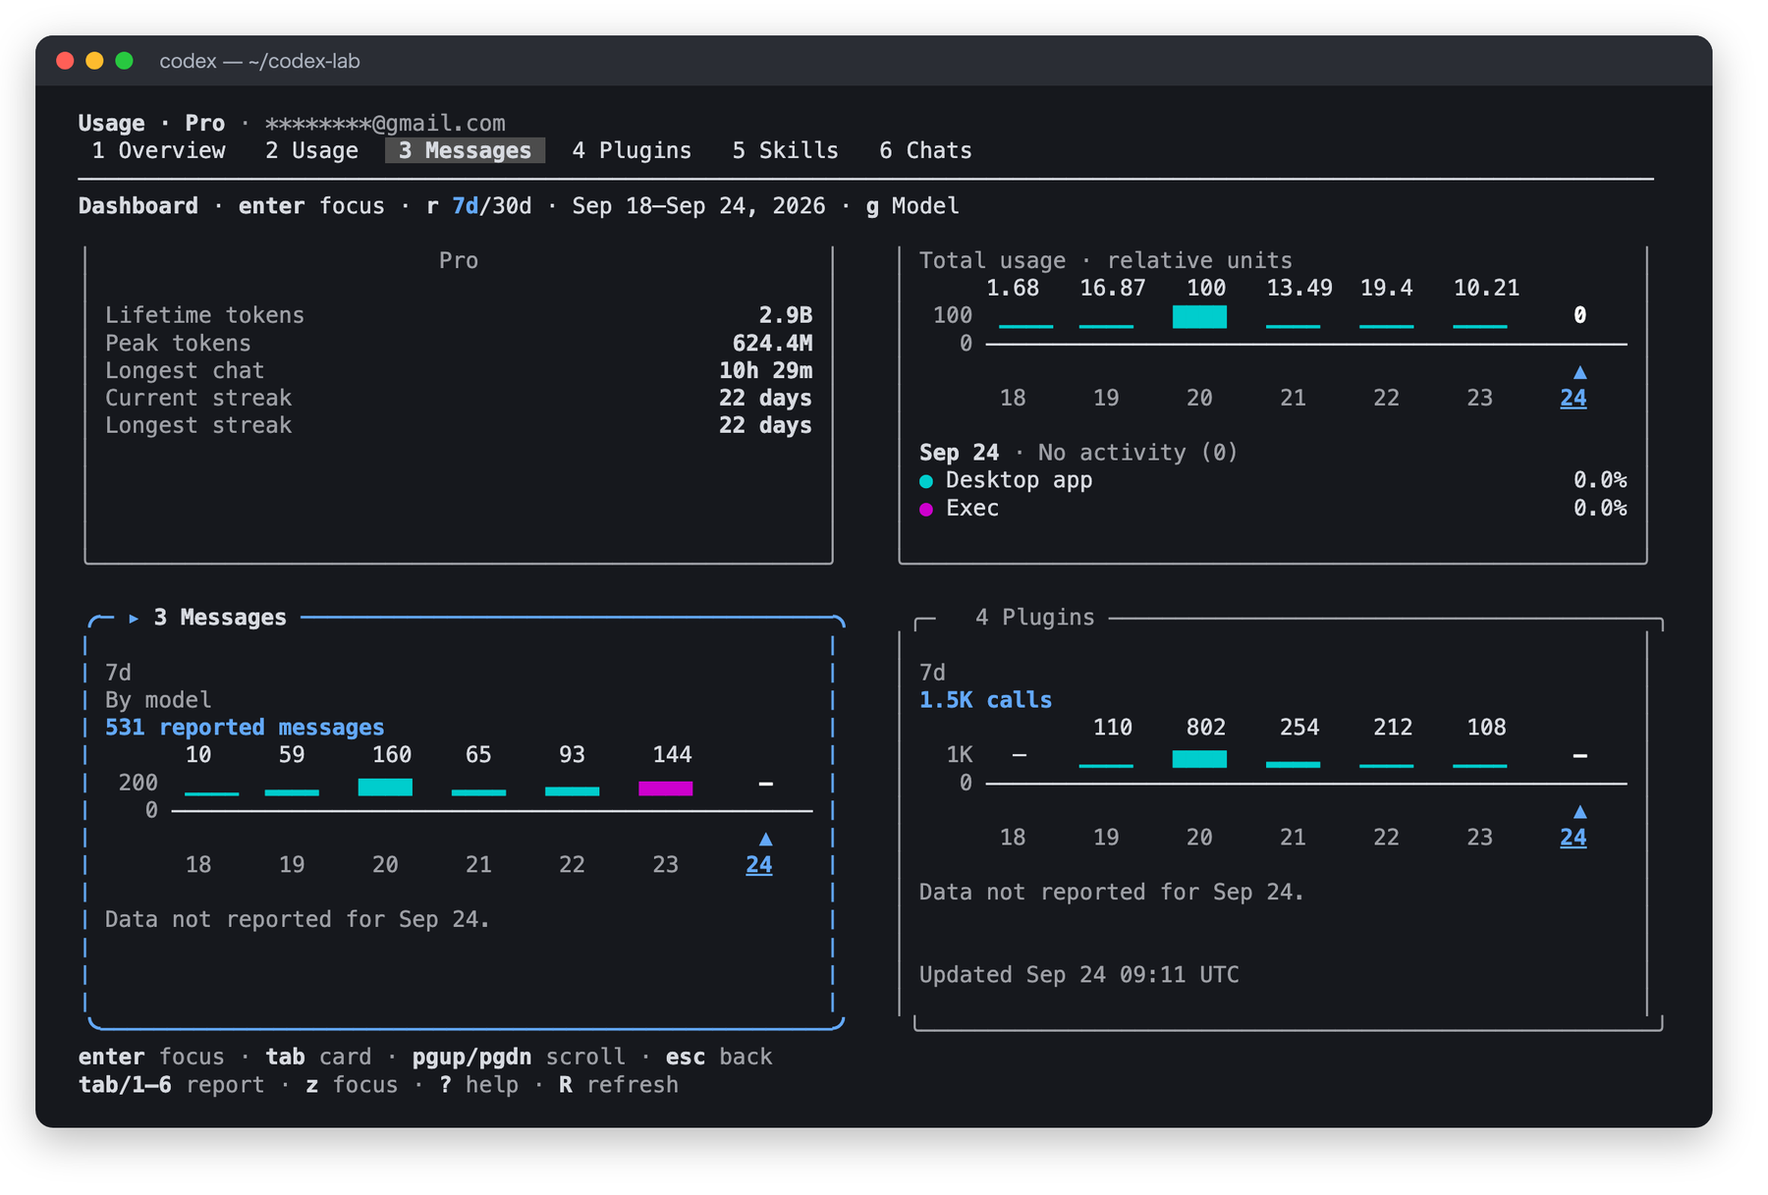The width and height of the screenshot is (1768, 1195).
Task: Click the blue marker above Messages day 24
Action: pos(765,840)
